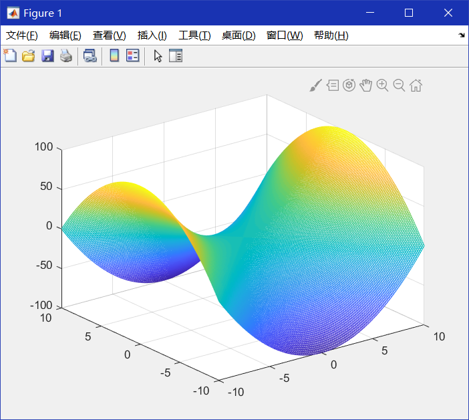Open the Property Inspector icon
This screenshot has width=469, height=420.
(x=176, y=56)
